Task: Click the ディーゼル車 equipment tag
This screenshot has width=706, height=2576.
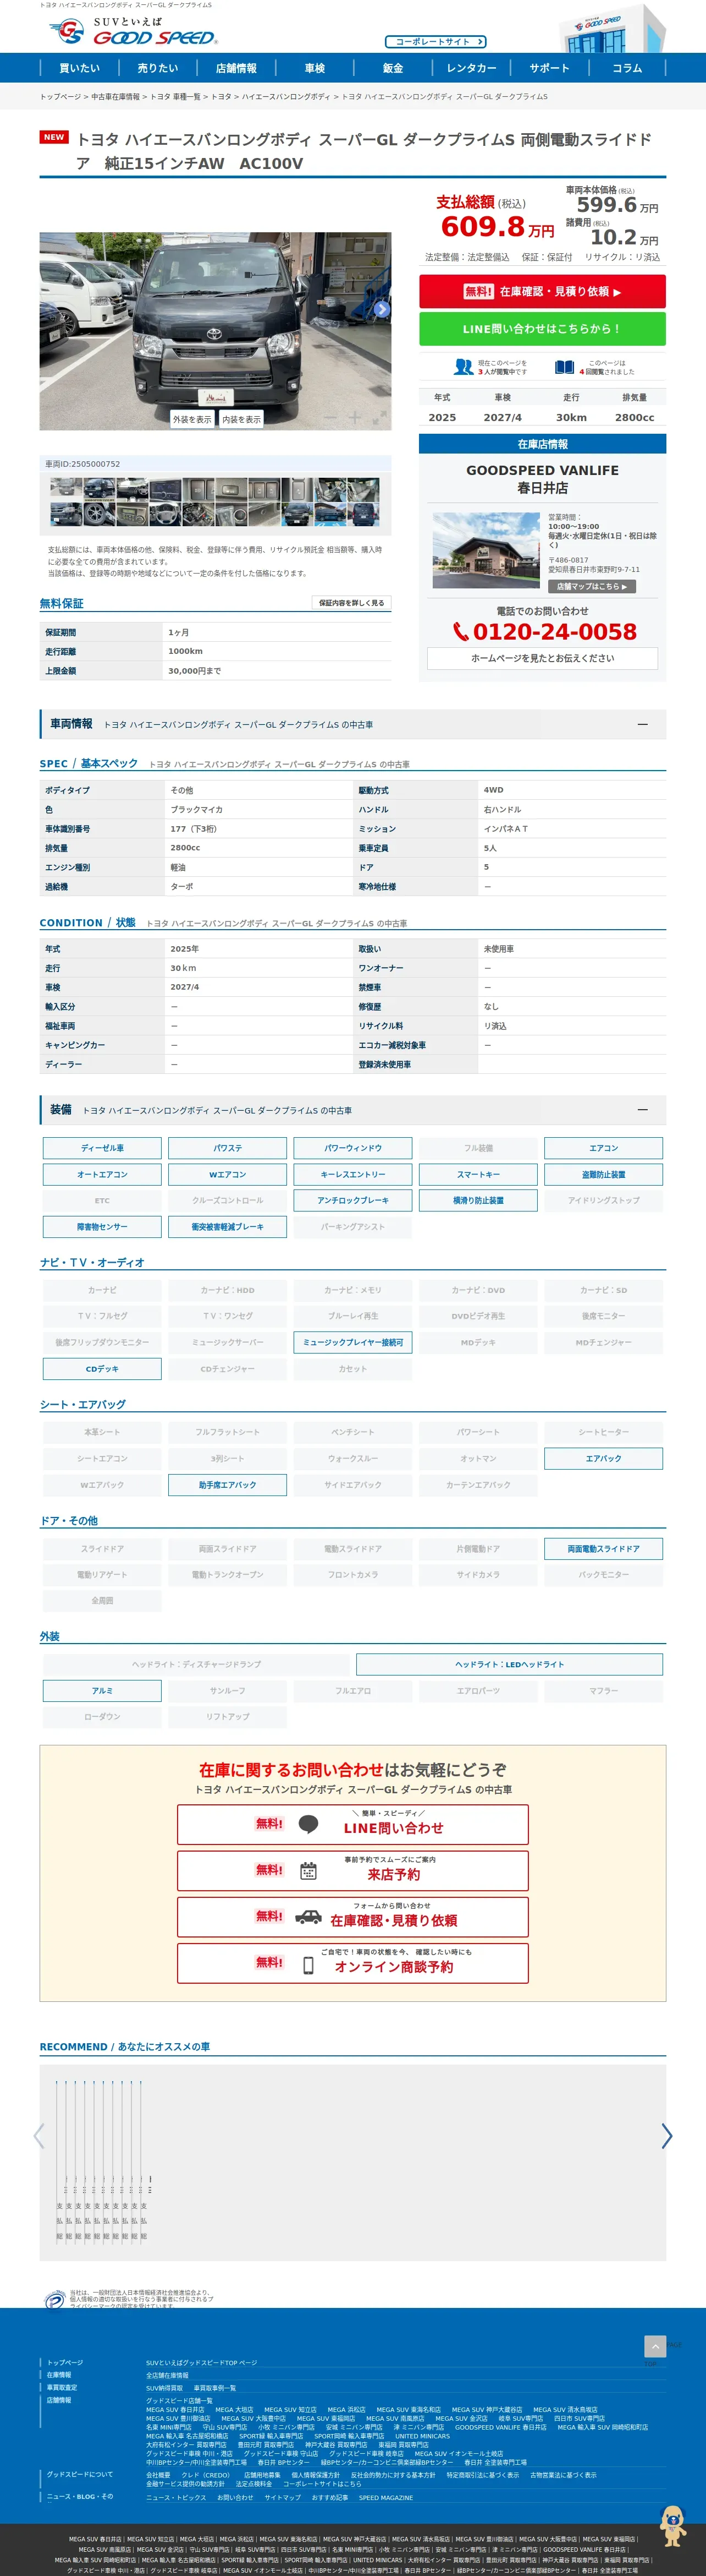Action: pos(102,1148)
